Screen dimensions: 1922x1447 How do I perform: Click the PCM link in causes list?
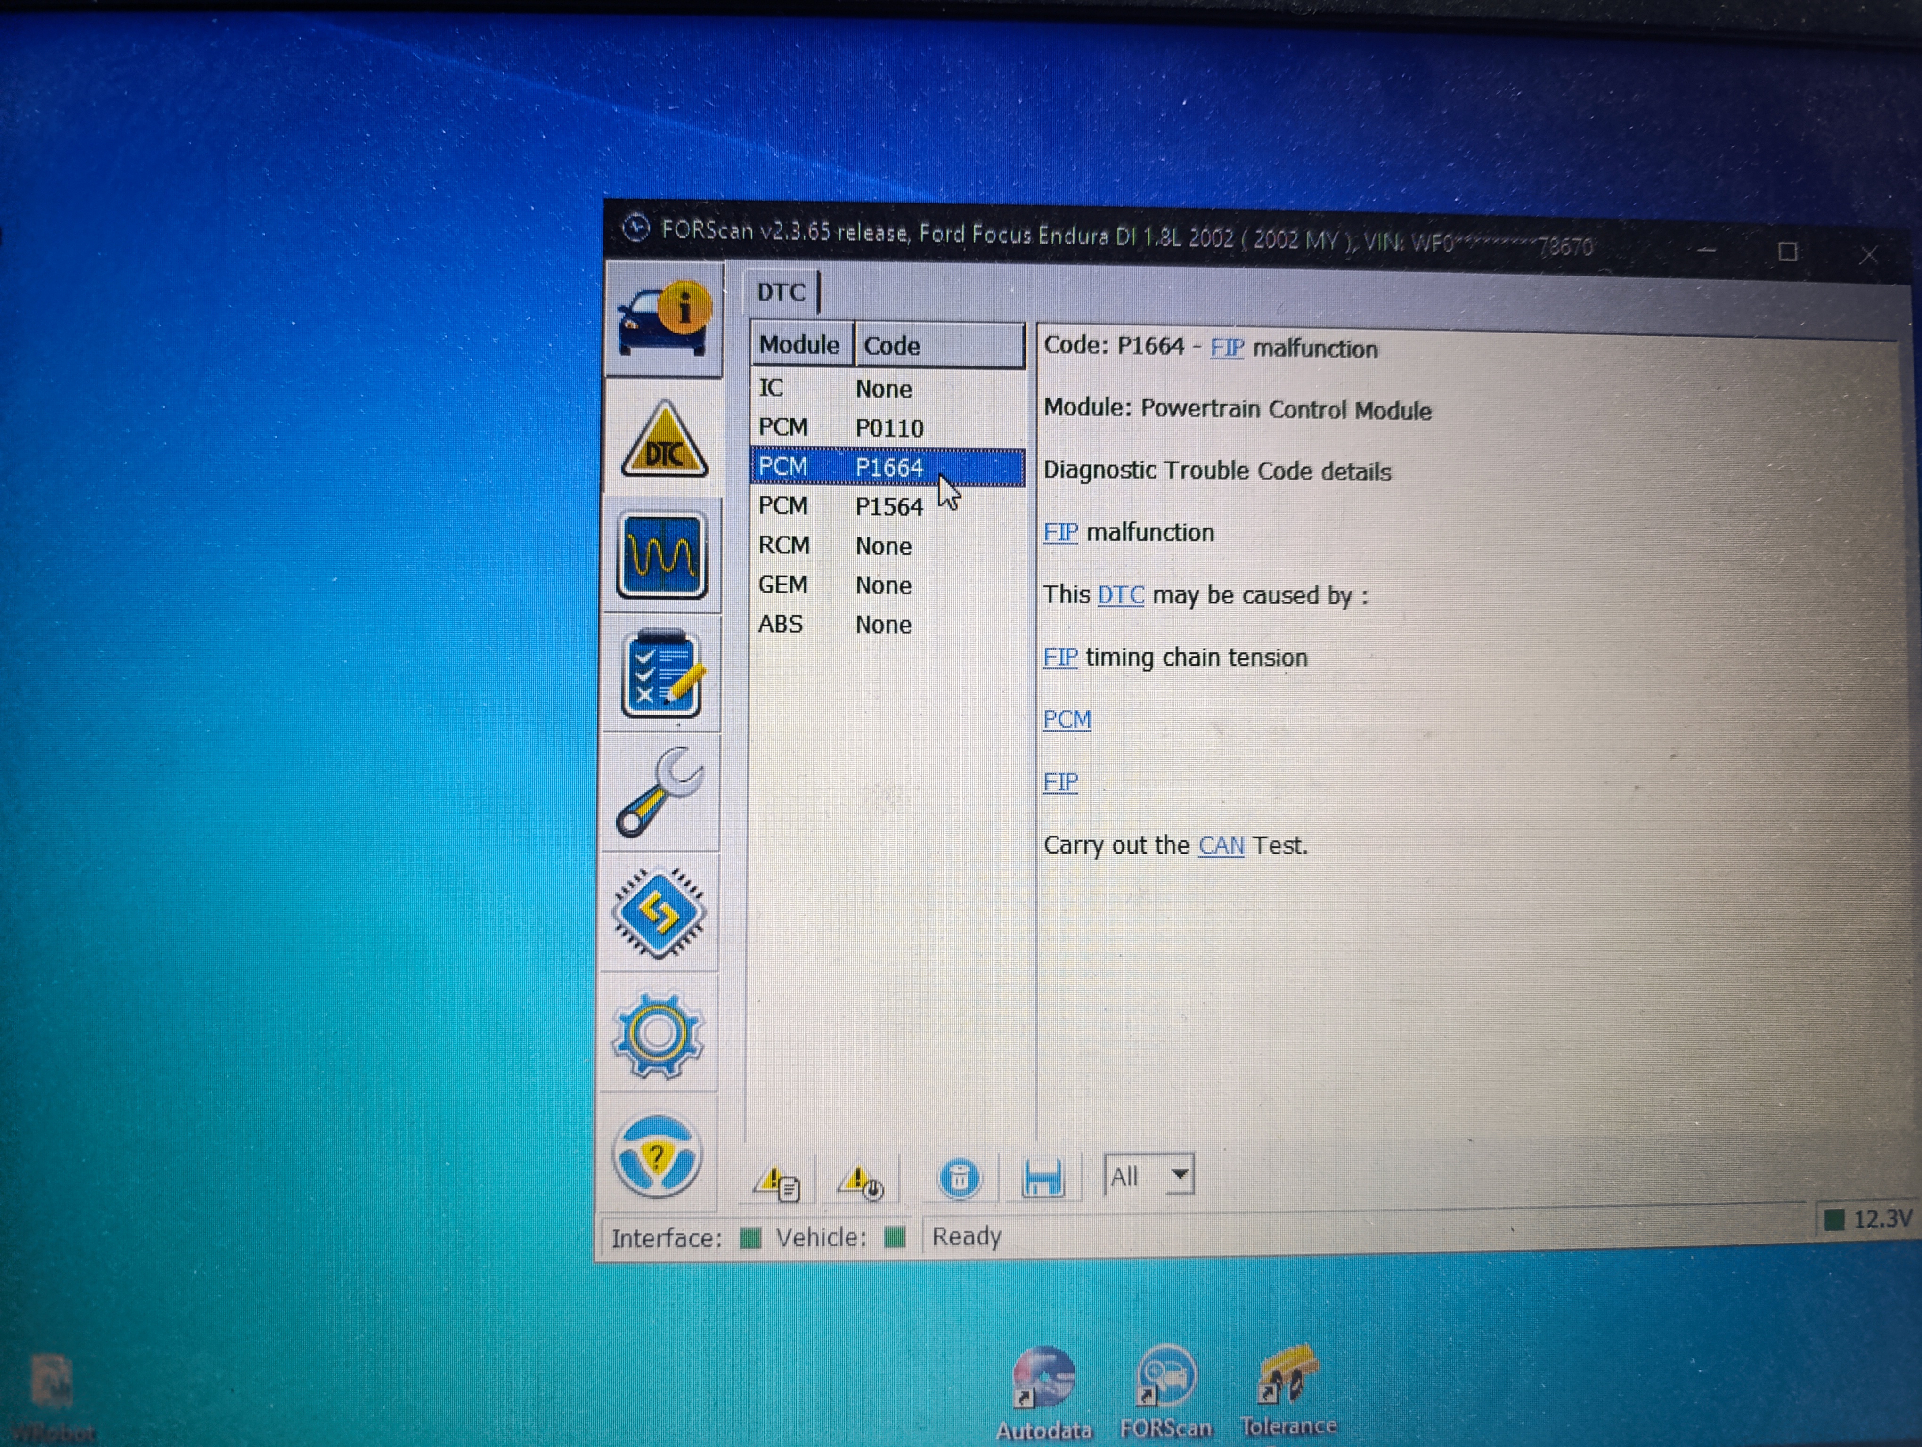(1067, 719)
